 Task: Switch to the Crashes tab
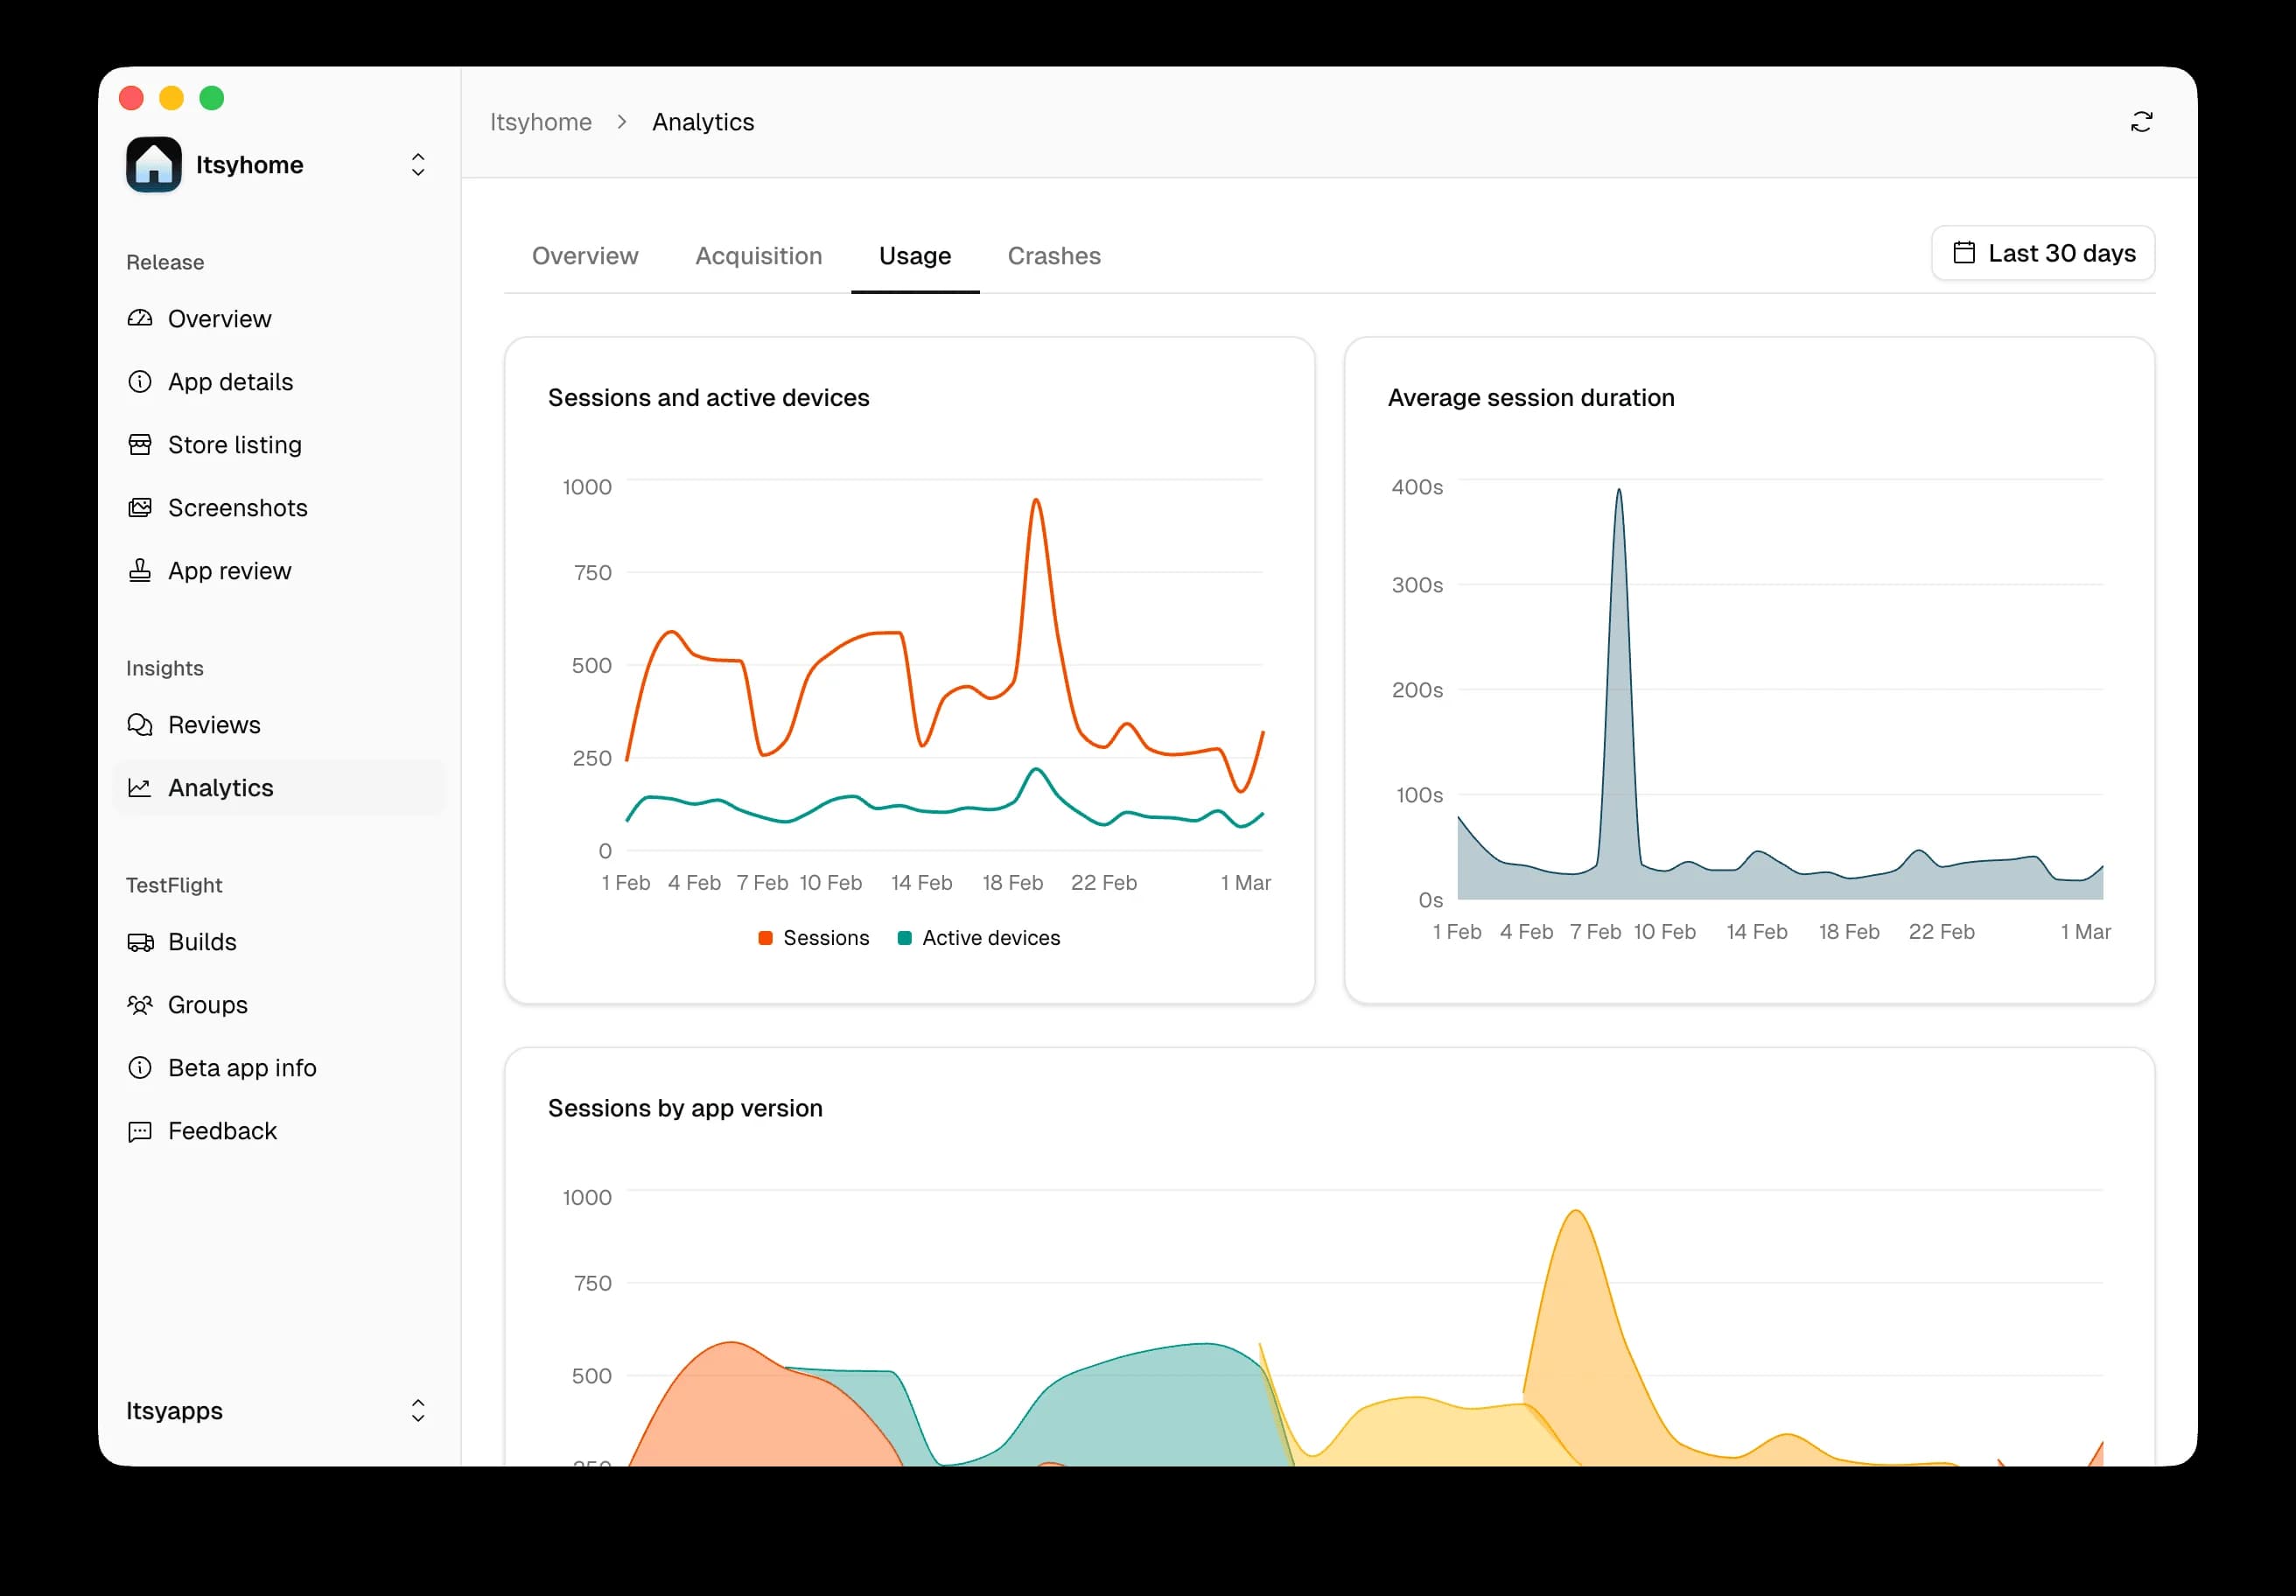pyautogui.click(x=1054, y=256)
